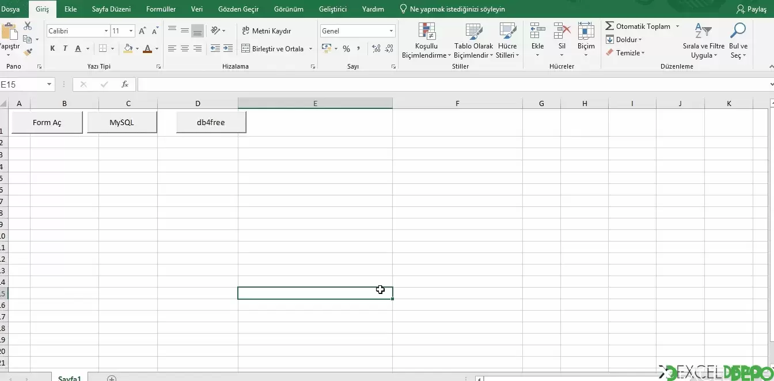This screenshot has width=774, height=381.
Task: Align text to top icon
Action: pos(172,31)
